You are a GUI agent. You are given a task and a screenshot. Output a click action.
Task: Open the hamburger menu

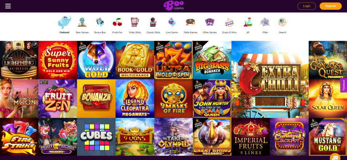point(8,6)
